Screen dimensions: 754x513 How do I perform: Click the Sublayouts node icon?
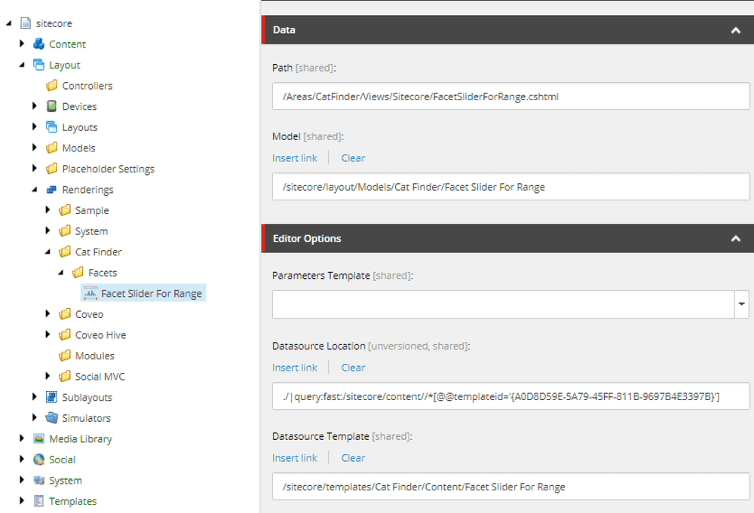(52, 397)
